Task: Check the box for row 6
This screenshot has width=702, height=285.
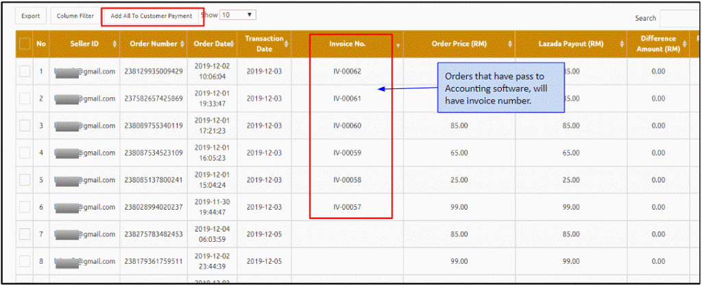Action: [x=25, y=207]
